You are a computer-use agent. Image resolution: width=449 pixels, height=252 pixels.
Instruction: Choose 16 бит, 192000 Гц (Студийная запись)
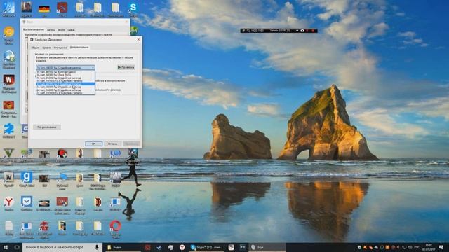tap(65, 81)
